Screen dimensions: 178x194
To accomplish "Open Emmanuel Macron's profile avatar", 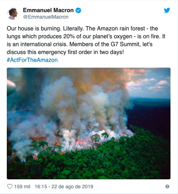I will pos(13,13).
